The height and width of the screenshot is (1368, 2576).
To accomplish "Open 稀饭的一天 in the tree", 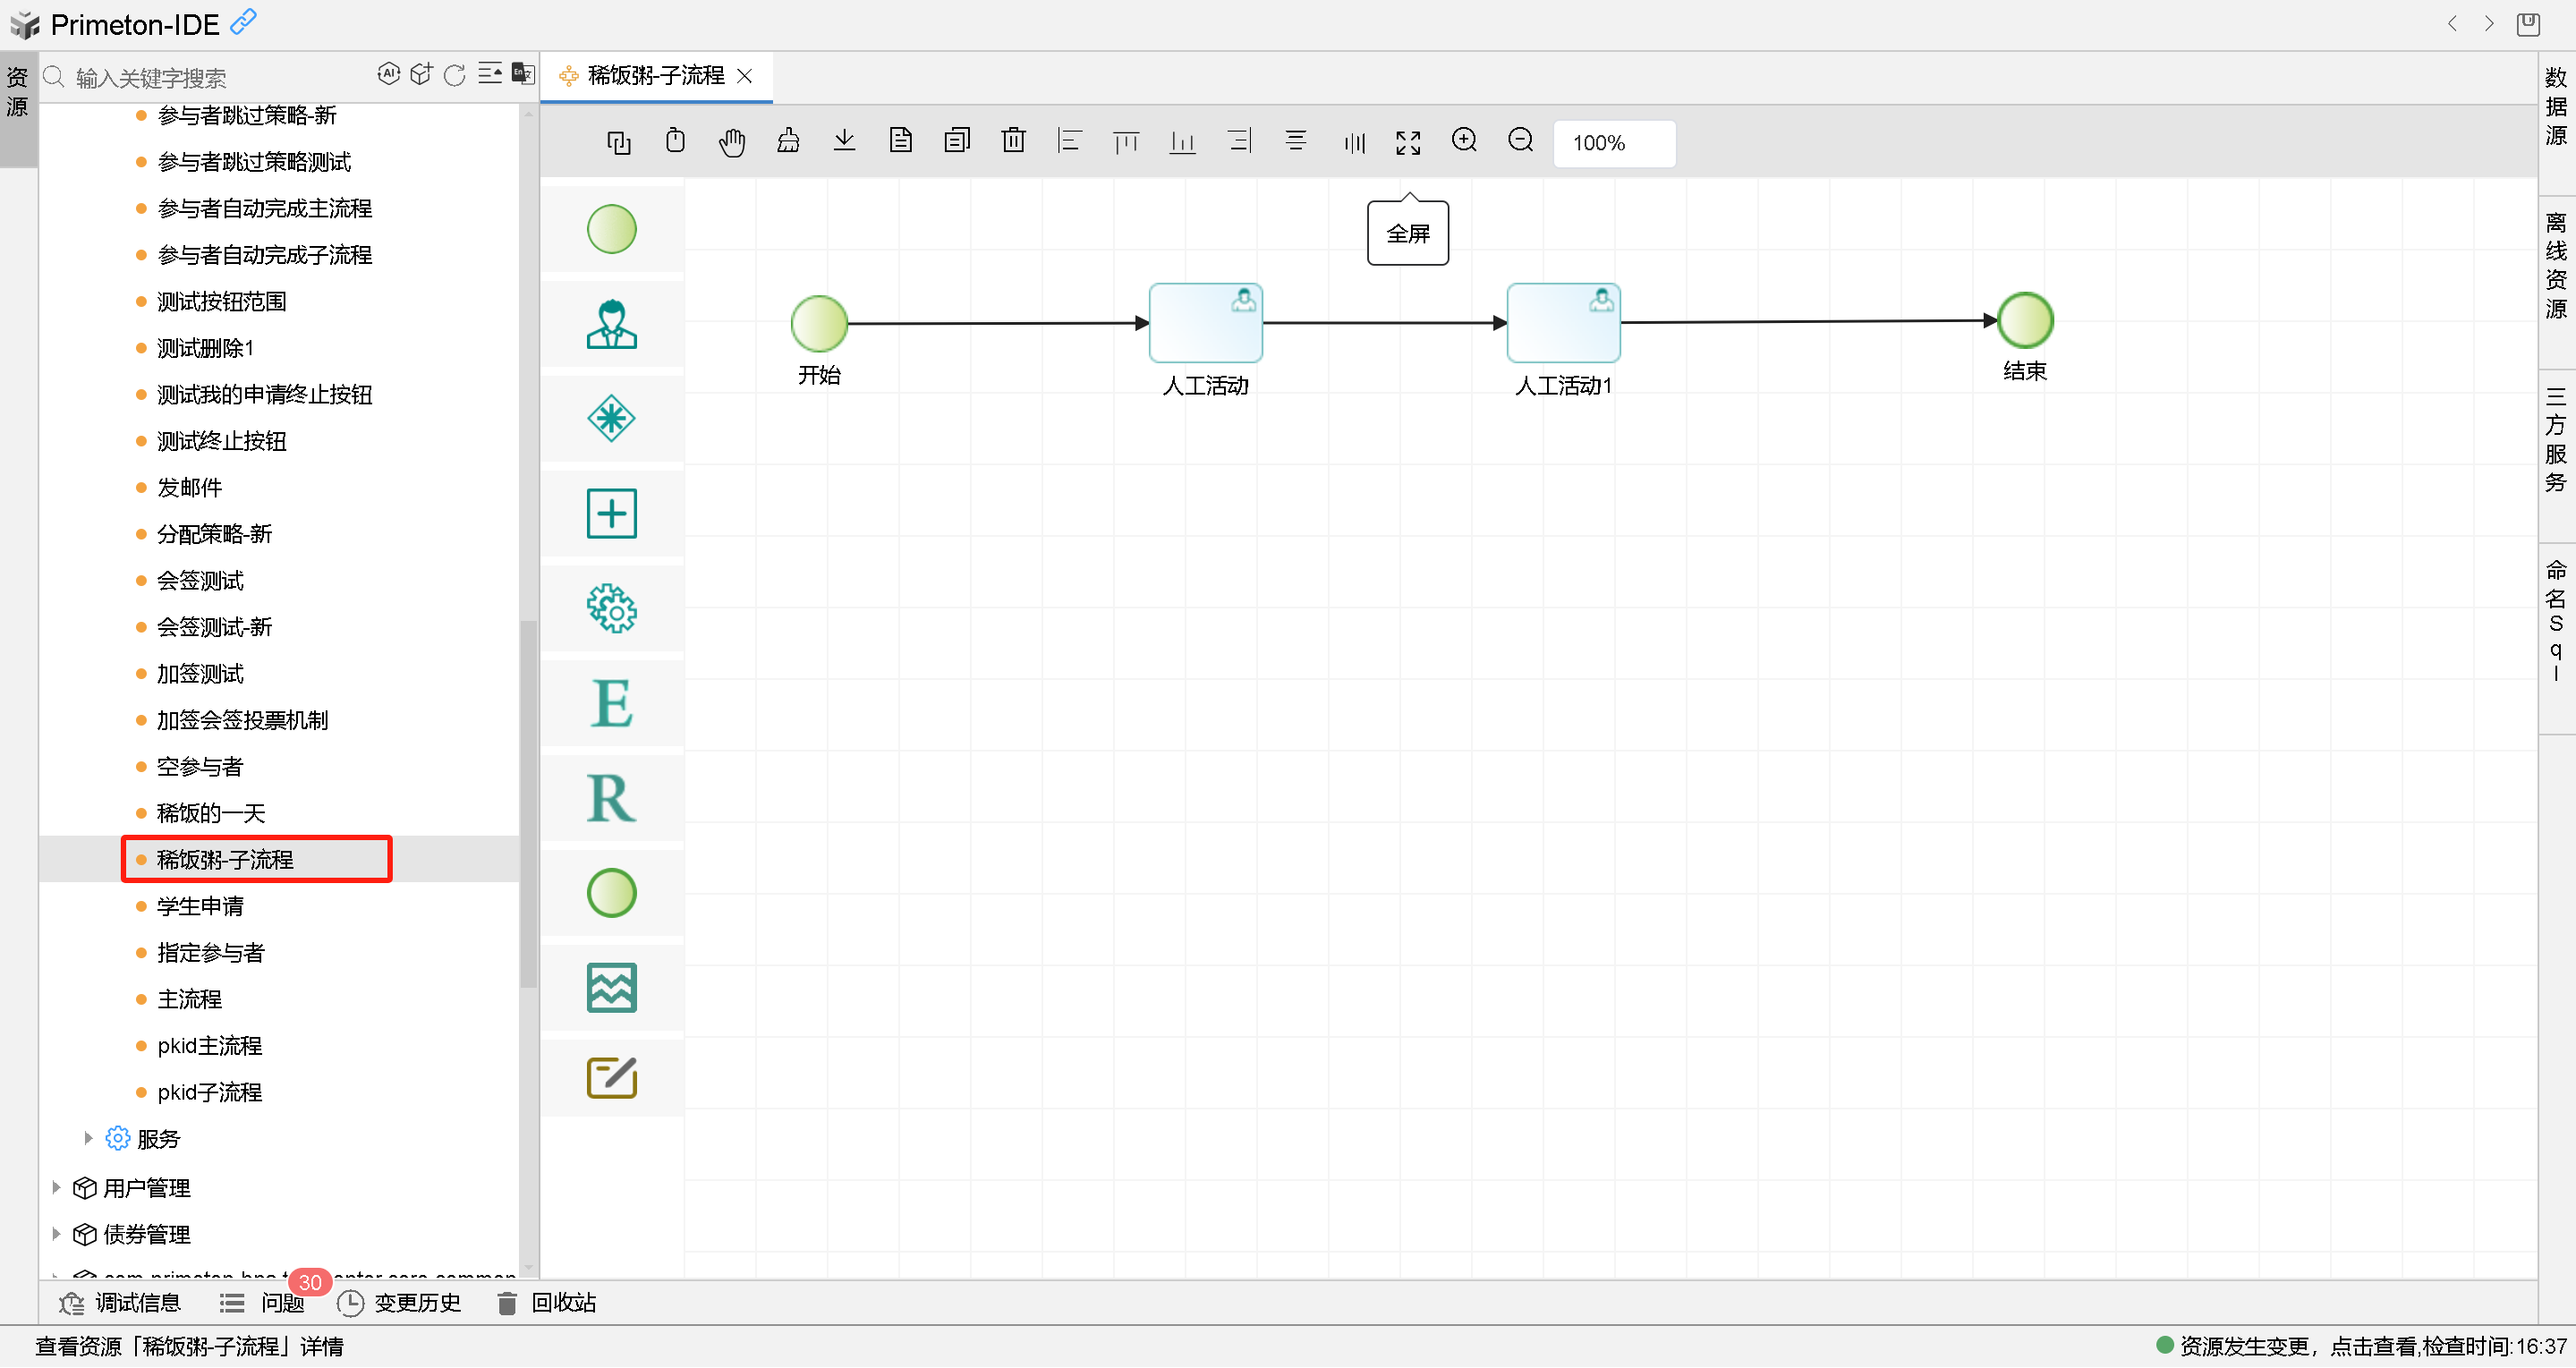I will pyautogui.click(x=211, y=813).
